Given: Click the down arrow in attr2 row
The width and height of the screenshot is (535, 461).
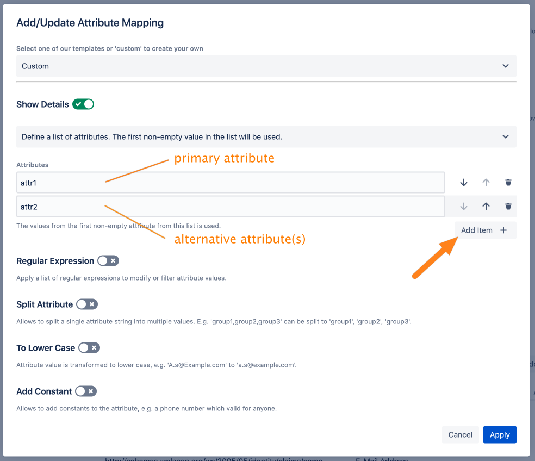Looking at the screenshot, I should click(x=463, y=207).
